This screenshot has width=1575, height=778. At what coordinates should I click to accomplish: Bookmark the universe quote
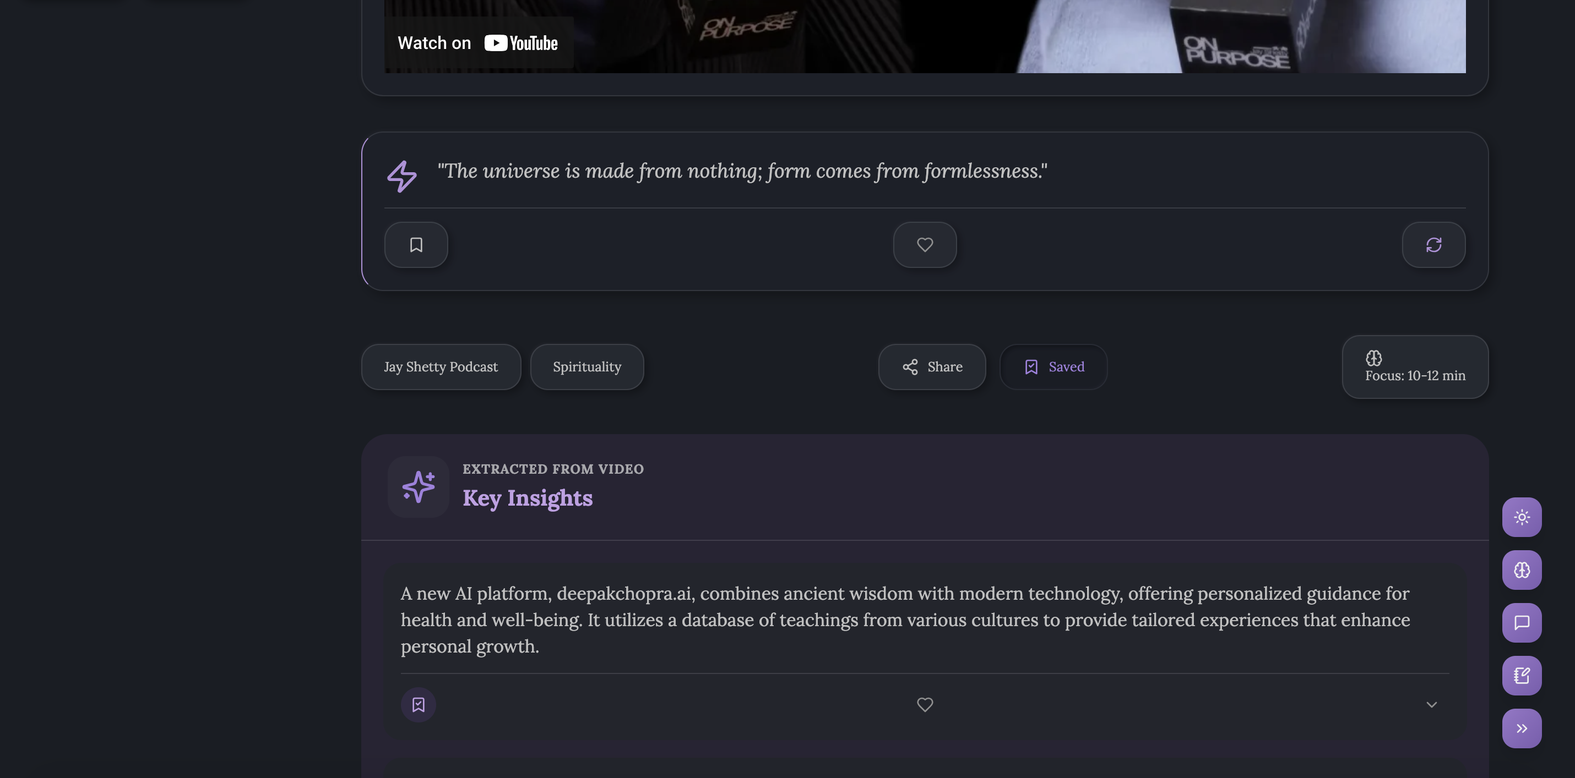click(416, 245)
